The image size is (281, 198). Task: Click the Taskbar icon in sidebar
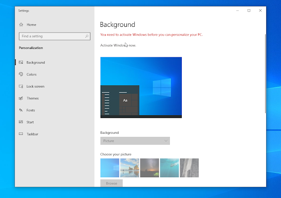[x=21, y=134]
